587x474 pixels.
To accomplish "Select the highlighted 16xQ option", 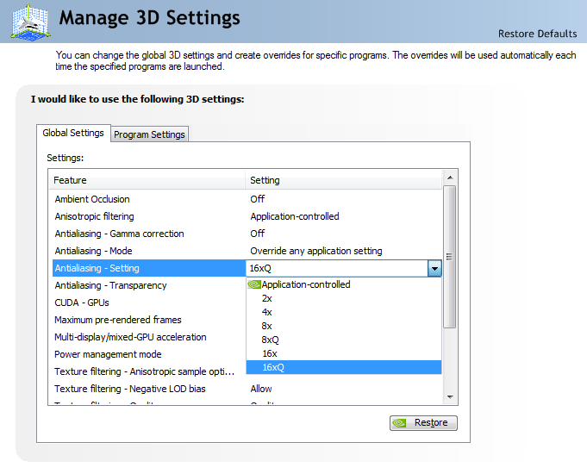I will coord(344,367).
